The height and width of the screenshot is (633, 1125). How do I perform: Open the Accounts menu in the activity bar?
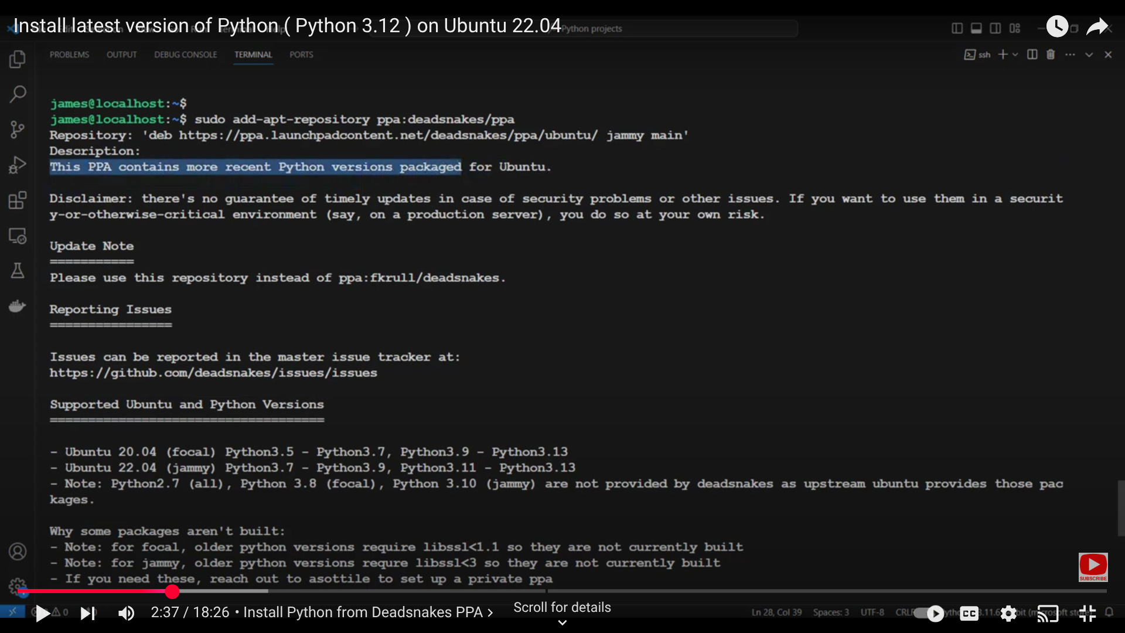(18, 552)
